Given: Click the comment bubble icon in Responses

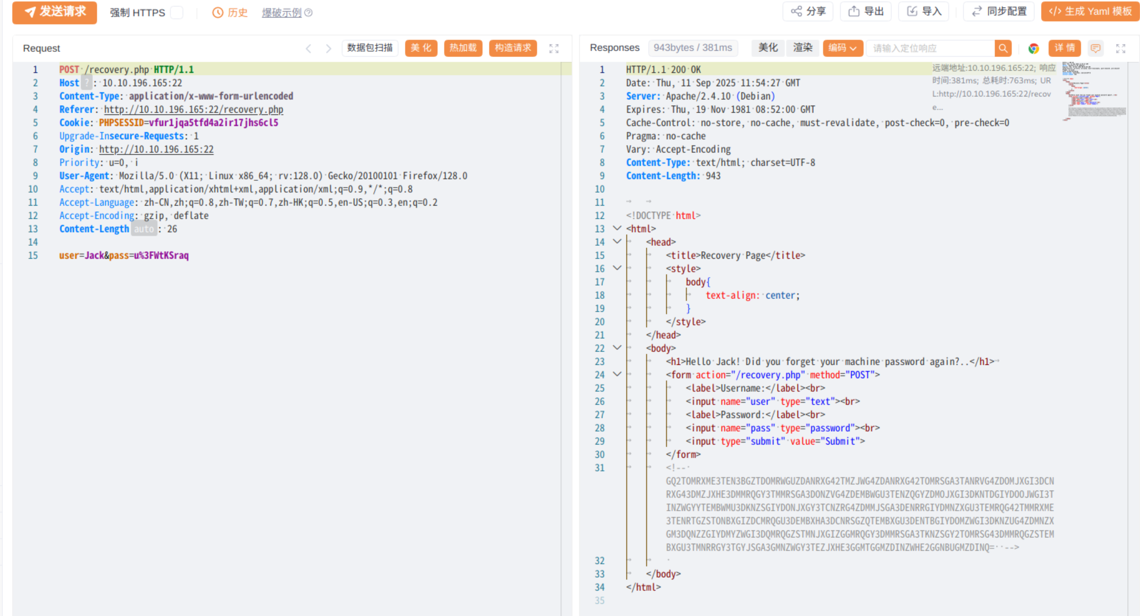Looking at the screenshot, I should (1095, 48).
